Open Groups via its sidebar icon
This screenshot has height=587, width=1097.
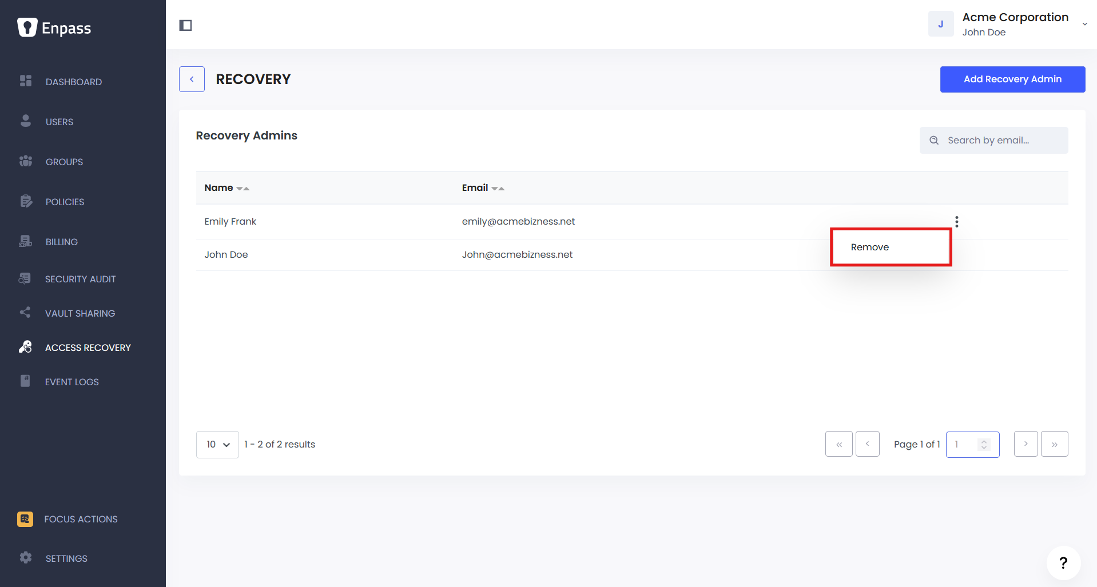click(26, 161)
